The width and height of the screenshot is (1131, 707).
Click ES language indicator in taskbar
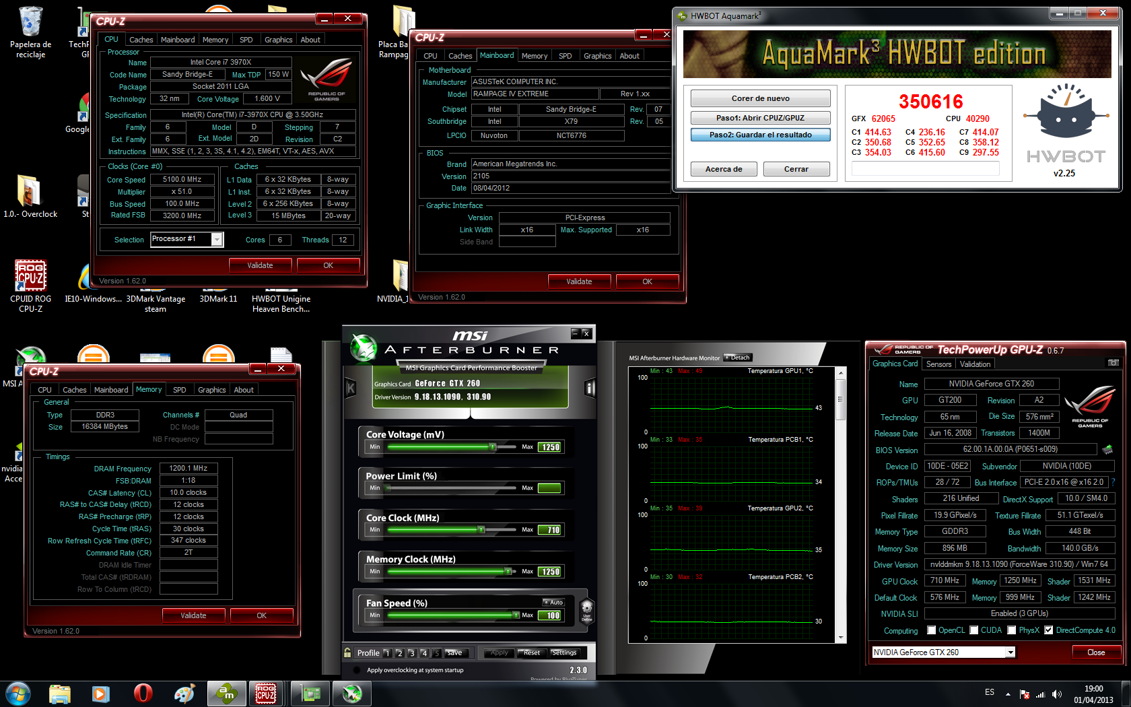click(x=990, y=692)
